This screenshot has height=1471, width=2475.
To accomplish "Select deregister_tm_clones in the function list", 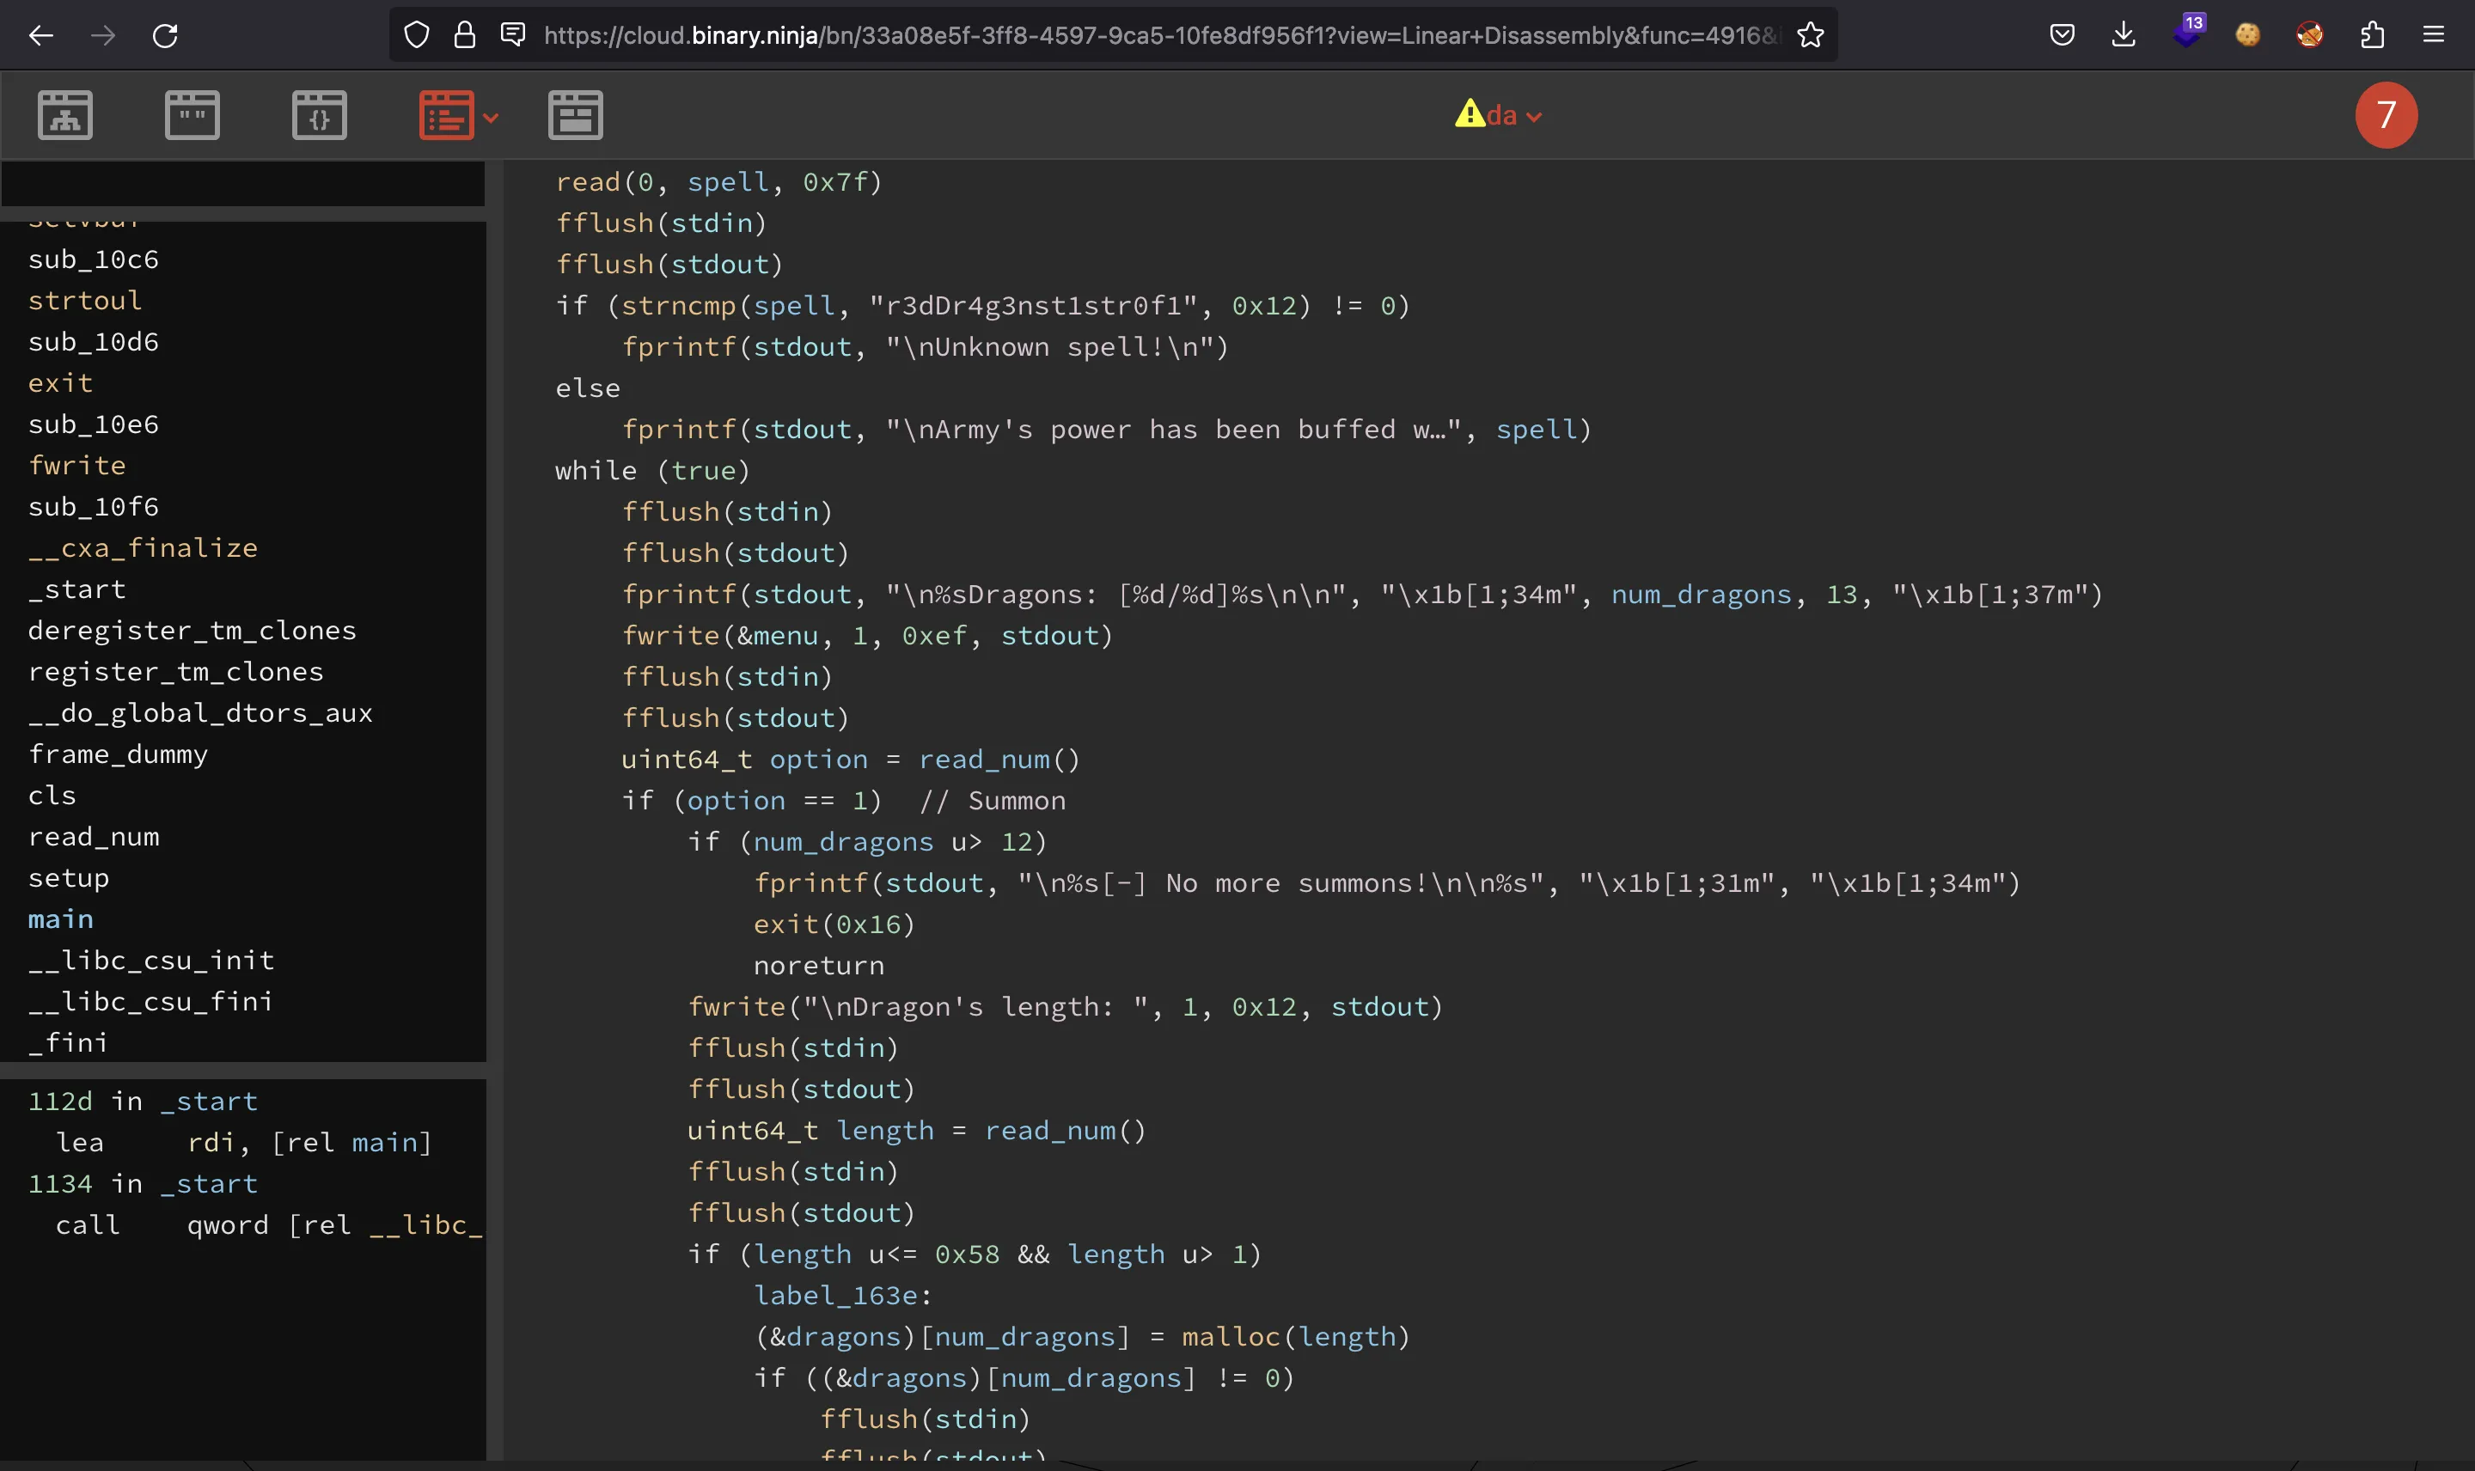I will tap(192, 631).
